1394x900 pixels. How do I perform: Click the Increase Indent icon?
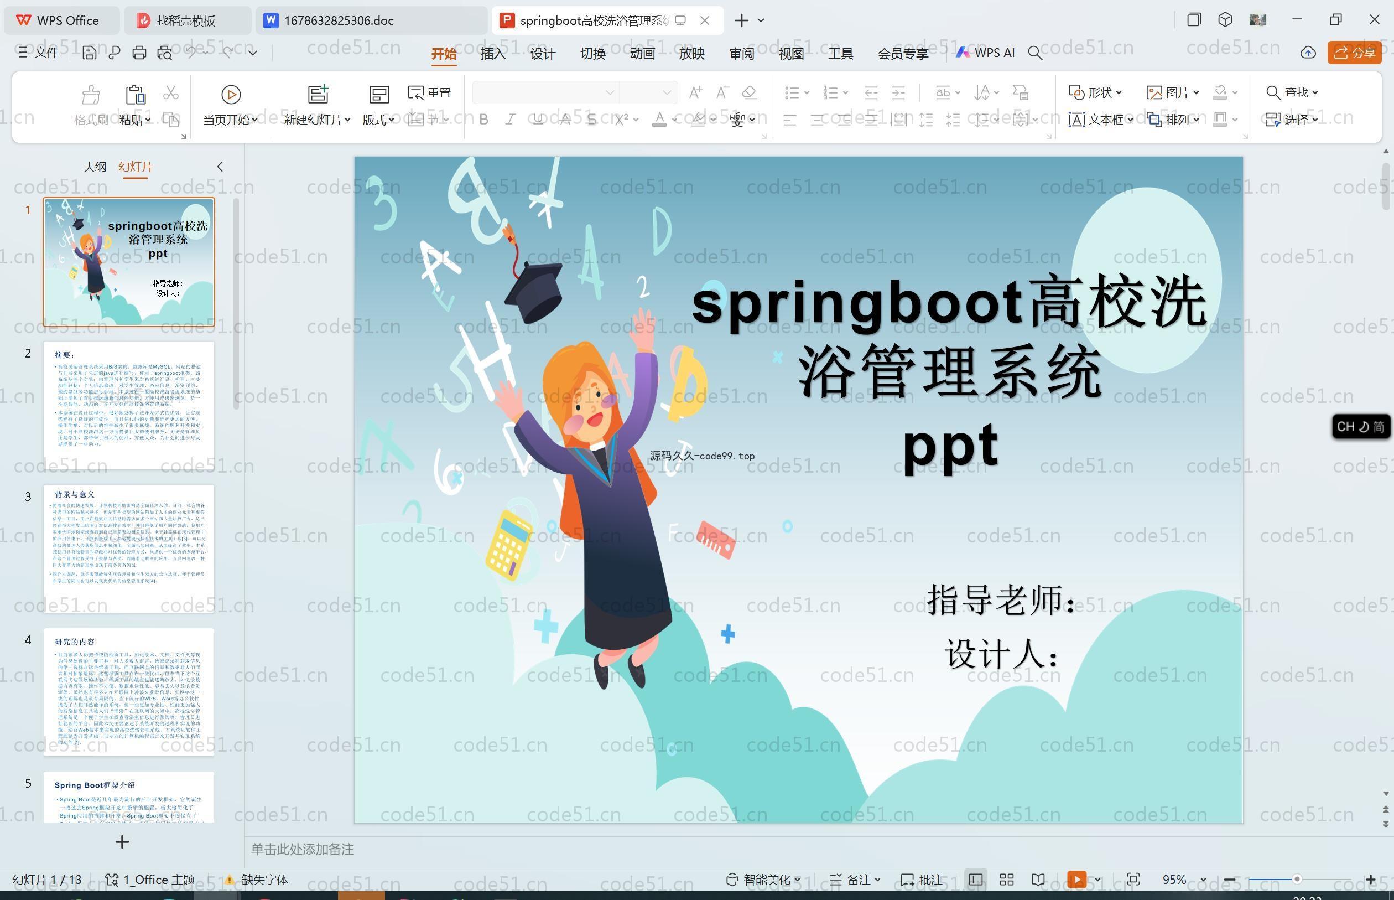tap(898, 92)
